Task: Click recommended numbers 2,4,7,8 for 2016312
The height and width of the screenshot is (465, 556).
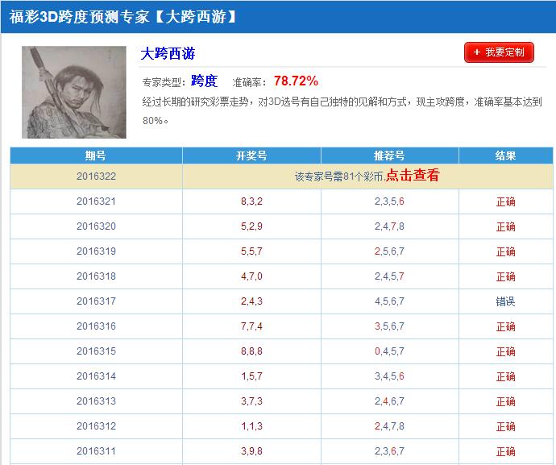Action: point(389,426)
